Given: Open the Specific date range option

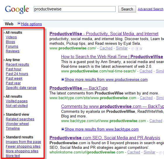Looking at the screenshot, I should coord(21,88).
